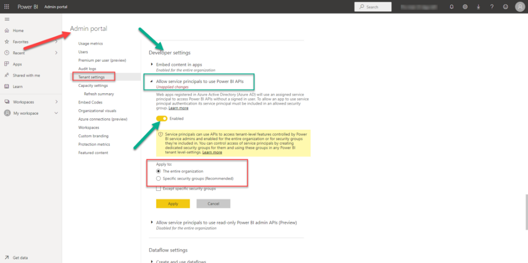This screenshot has height=263, width=528.
Task: Open the help question mark icon
Action: click(x=492, y=7)
